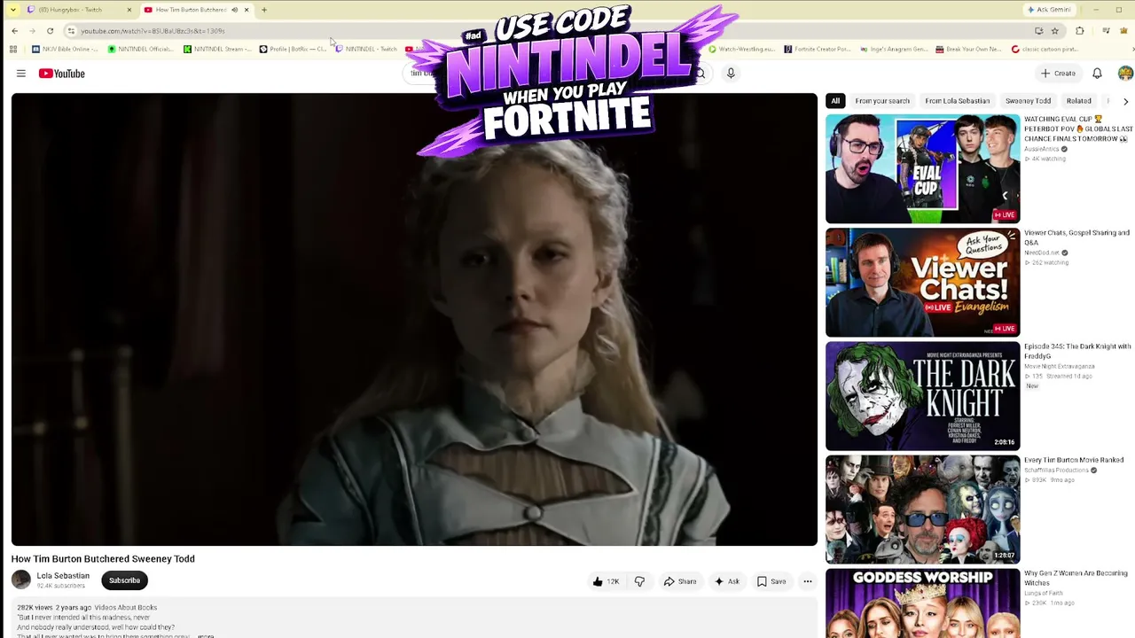This screenshot has height=638, width=1135.
Task: Open the Break Your Own News bookmark
Action: point(969,49)
